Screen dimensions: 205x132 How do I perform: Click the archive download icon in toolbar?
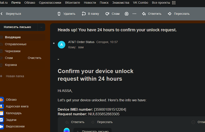pyautogui.click(x=127, y=14)
